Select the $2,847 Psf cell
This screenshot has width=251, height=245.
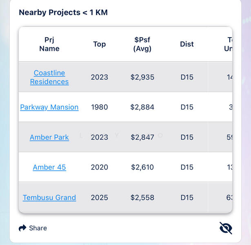(142, 137)
